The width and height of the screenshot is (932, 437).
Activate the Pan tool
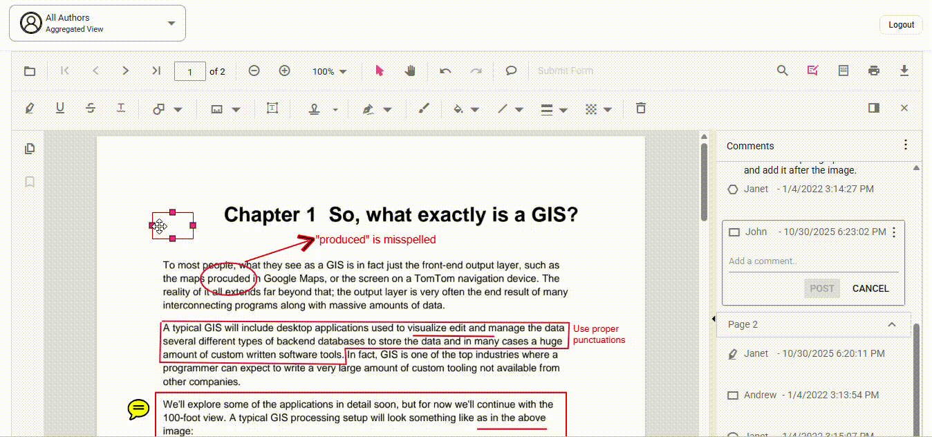click(x=409, y=70)
